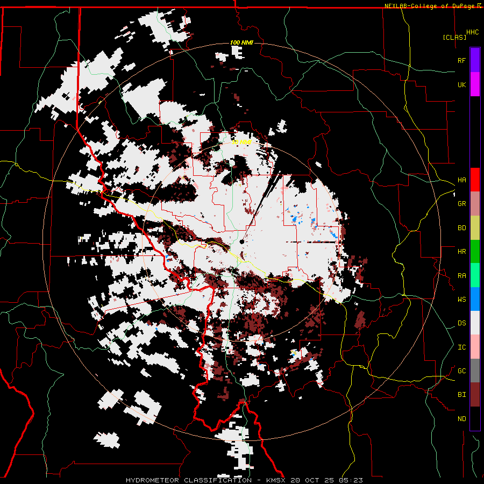The image size is (484, 484).
Task: Click the BI legend label
Action: pyautogui.click(x=461, y=395)
